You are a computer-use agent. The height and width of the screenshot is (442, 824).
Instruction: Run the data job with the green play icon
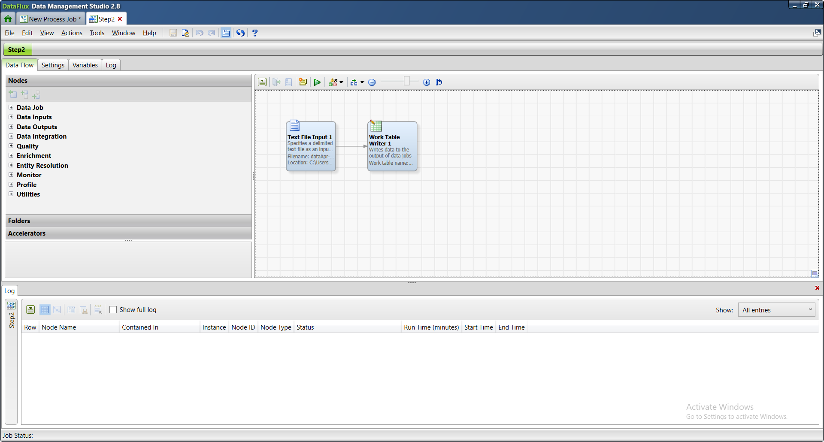pyautogui.click(x=317, y=82)
